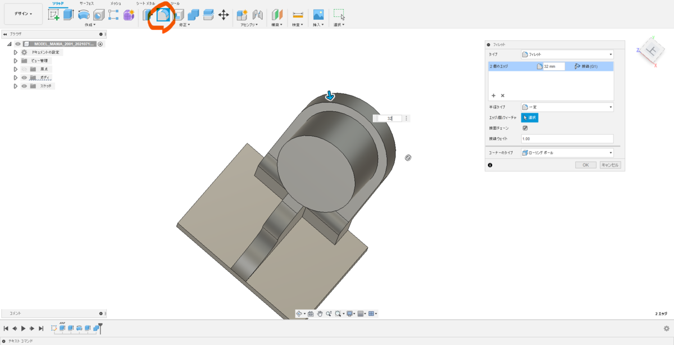
Task: Select the Move/Copy arrows tool
Action: [x=224, y=15]
